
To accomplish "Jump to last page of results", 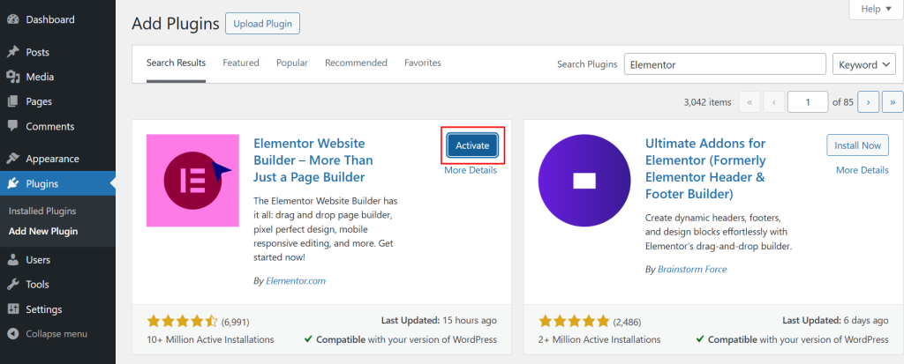I will (x=892, y=102).
